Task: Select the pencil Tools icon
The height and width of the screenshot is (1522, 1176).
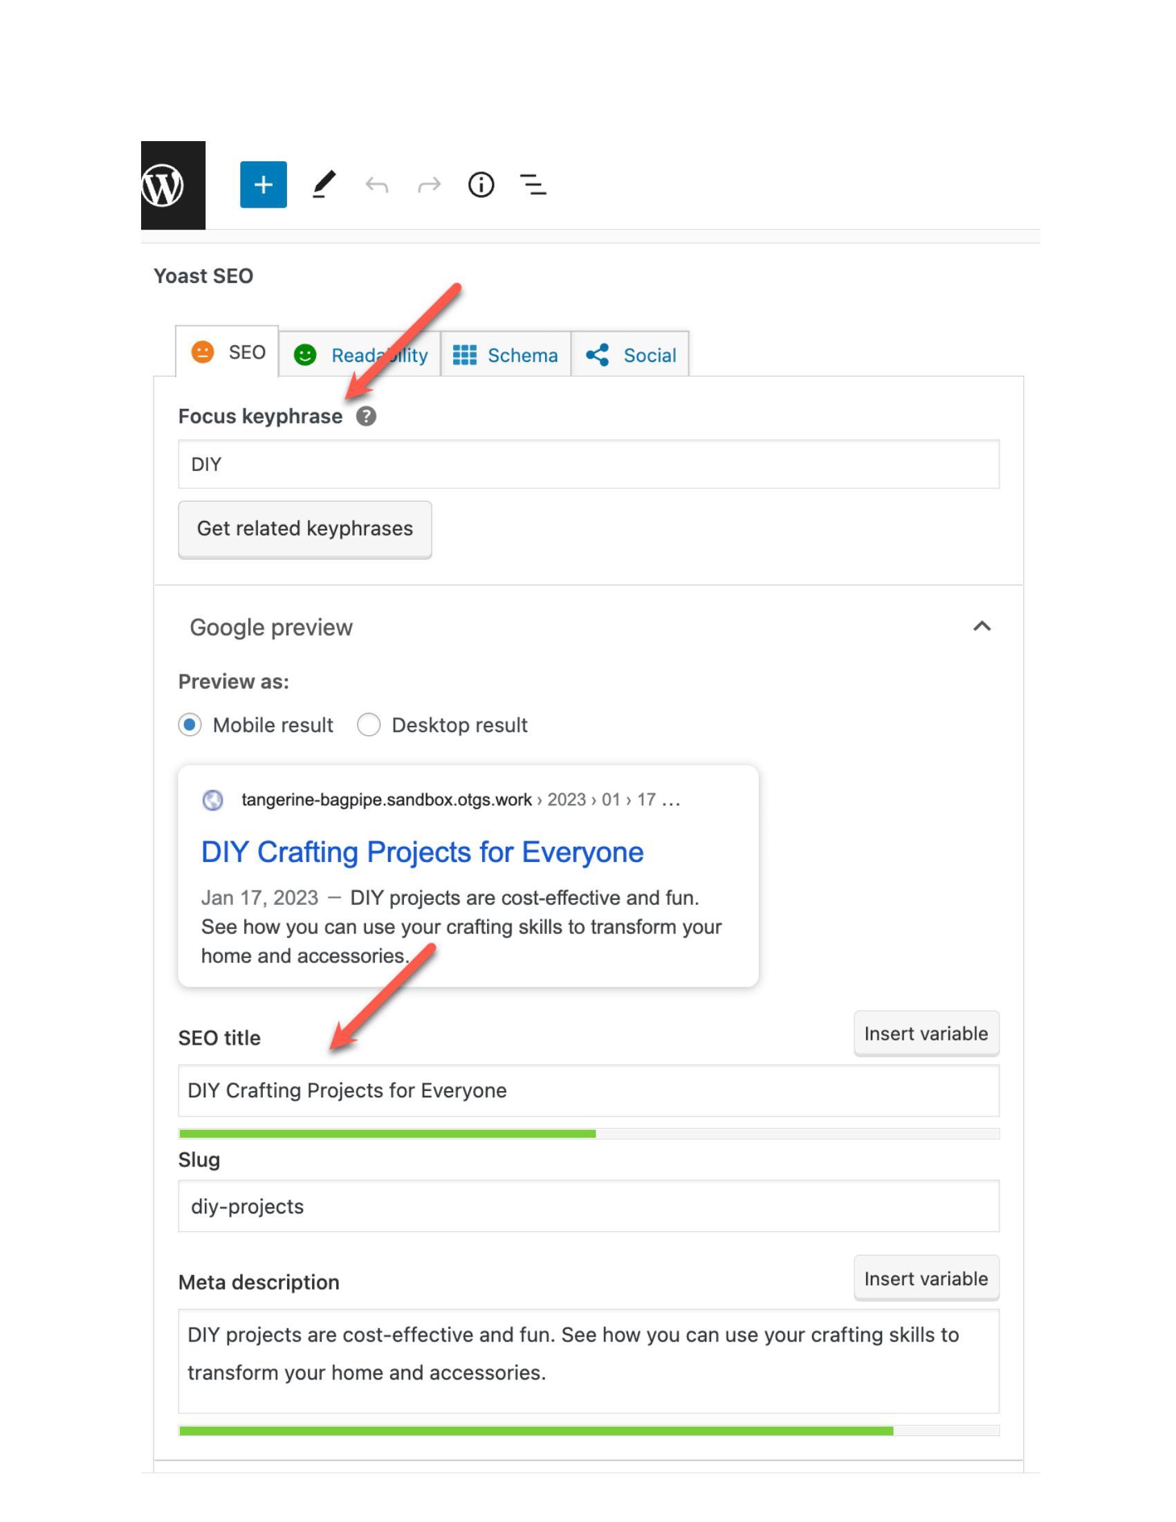Action: coord(323,185)
